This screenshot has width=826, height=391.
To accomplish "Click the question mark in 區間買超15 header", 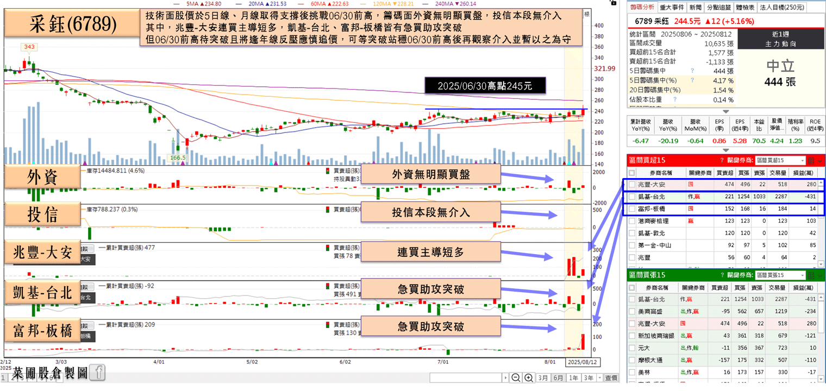I will point(722,160).
